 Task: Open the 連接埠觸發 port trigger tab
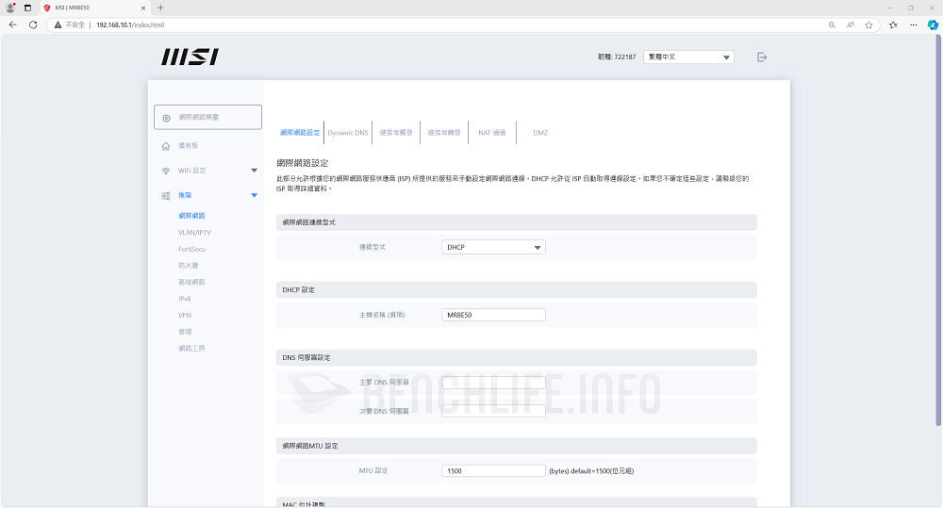(x=396, y=133)
